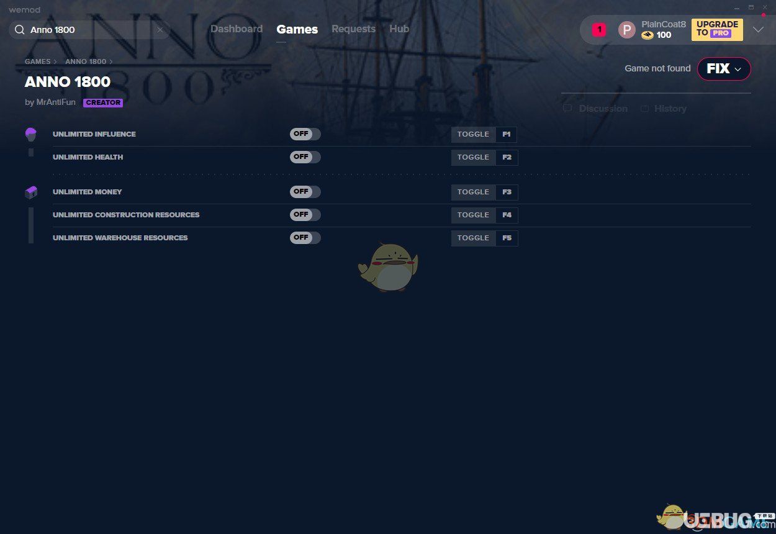Click the Unlimited Money label
The image size is (776, 534).
pos(88,192)
